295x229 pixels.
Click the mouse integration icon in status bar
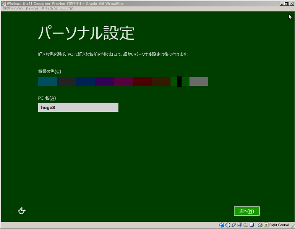click(x=260, y=225)
